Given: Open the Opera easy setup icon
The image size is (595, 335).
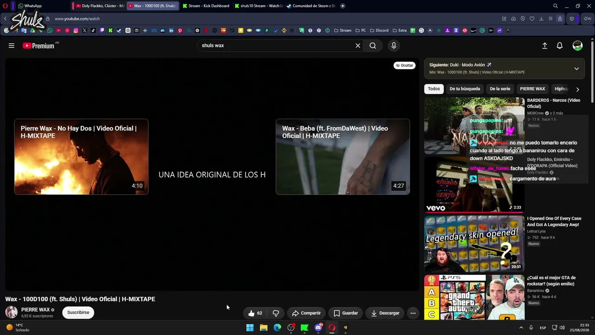Looking at the screenshot, I should pos(550,19).
